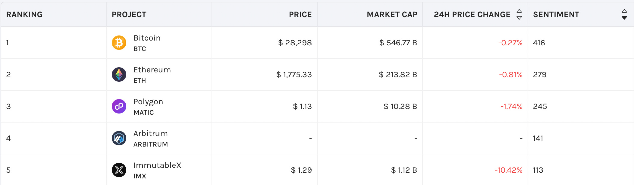Screen dimensions: 634x185
Task: Select Bitcoin's -0.27% price change cell
Action: [x=510, y=43]
